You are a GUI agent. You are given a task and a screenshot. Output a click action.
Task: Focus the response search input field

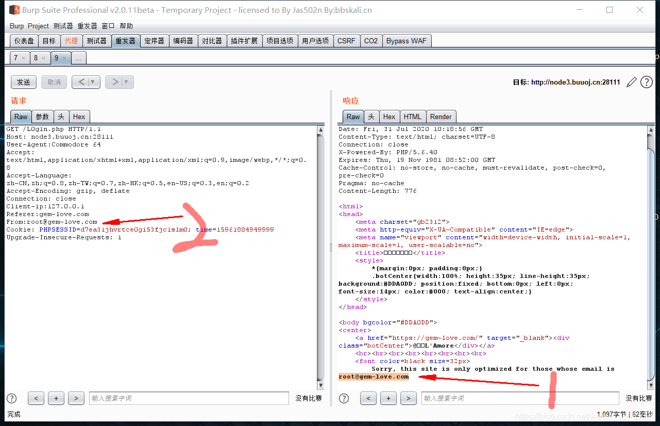[520, 398]
